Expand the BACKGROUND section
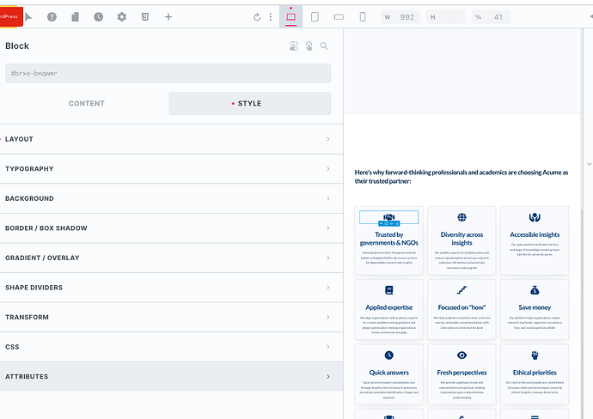 (x=171, y=198)
